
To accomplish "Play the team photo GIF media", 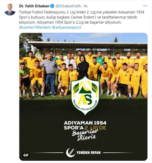I will click(x=83, y=97).
